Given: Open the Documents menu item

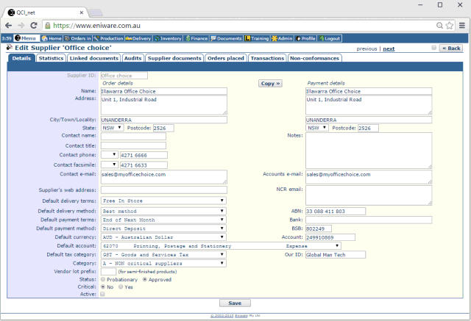Looking at the screenshot, I should coord(226,38).
